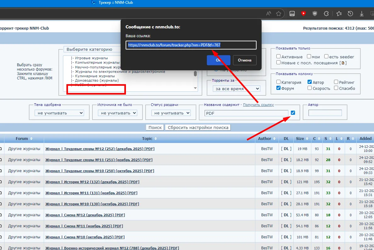Viewport: 374px width, 250px height.
Task: Uncheck the Автор column checkbox
Action: [310, 82]
